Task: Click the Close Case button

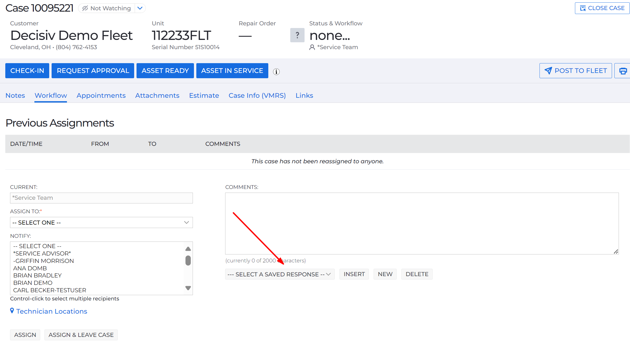Action: [602, 8]
